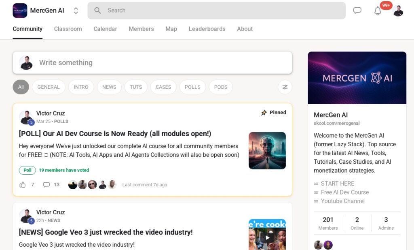Filter posts by INTRO category

point(81,87)
